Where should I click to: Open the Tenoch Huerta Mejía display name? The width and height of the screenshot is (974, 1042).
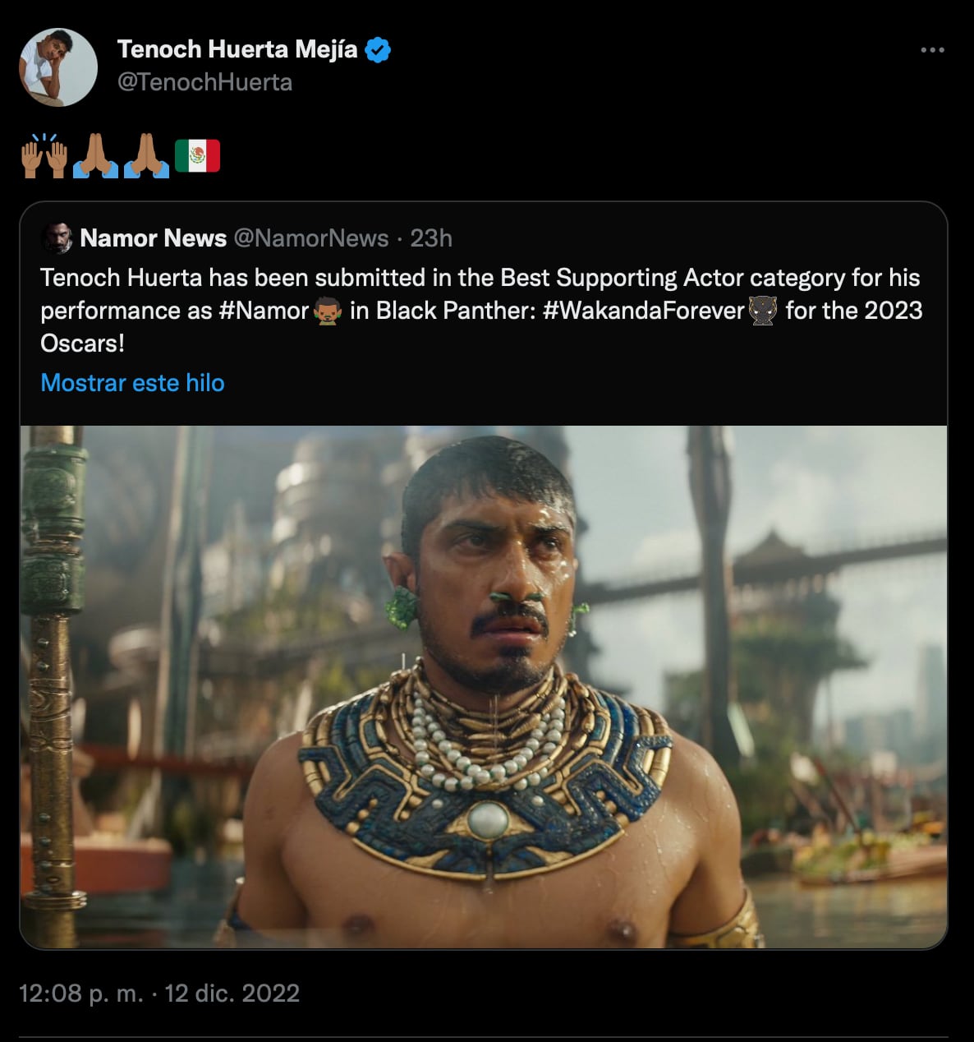click(237, 49)
